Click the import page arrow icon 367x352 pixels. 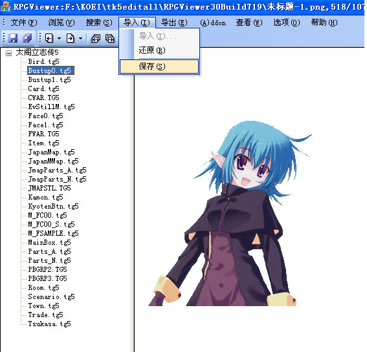click(x=49, y=38)
